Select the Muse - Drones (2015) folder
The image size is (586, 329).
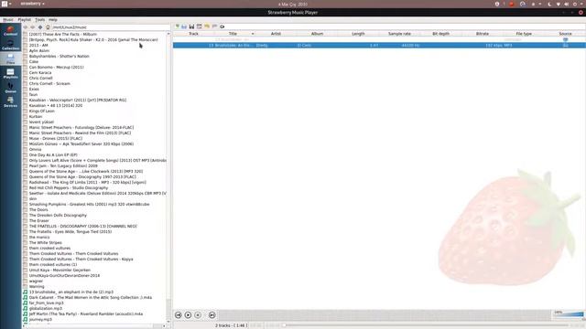pos(56,138)
